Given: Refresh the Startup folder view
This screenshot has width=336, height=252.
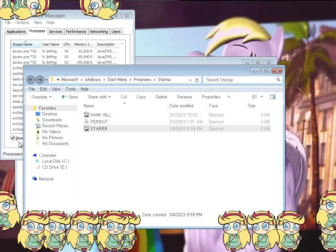Looking at the screenshot, I should pyautogui.click(x=197, y=80).
